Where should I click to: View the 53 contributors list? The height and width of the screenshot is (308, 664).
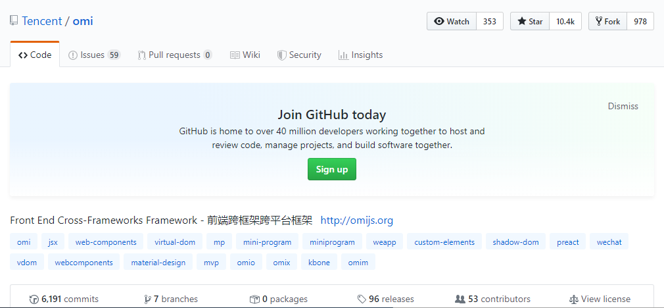(x=492, y=299)
